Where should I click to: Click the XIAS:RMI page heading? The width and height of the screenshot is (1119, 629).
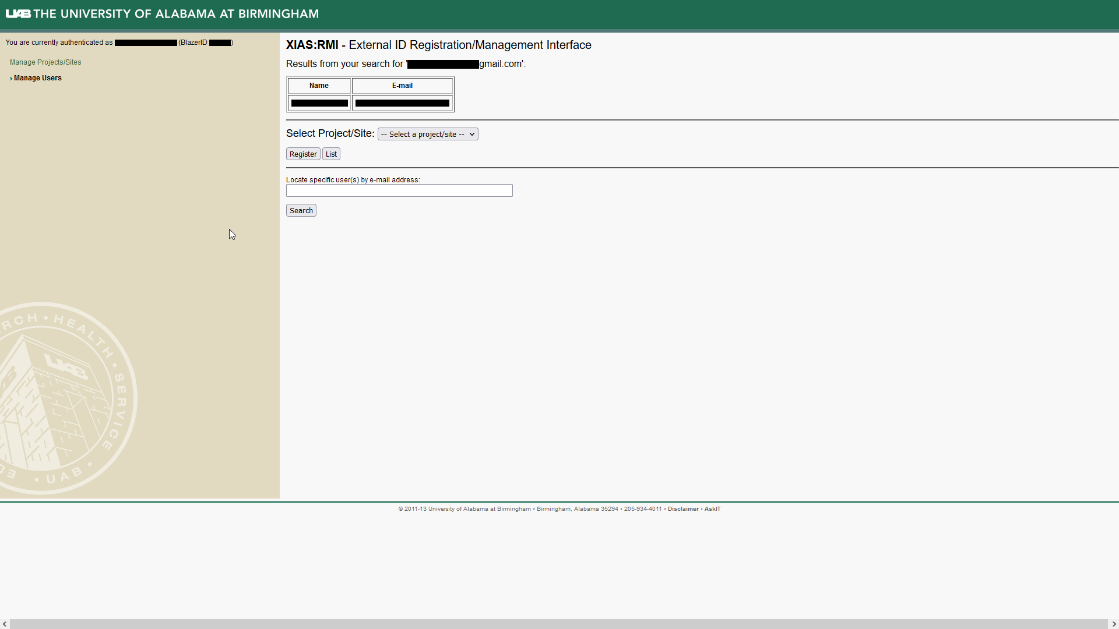coord(438,45)
